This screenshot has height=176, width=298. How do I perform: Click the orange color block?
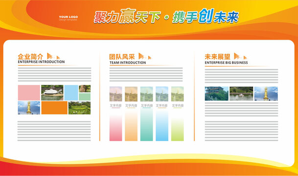(54, 108)
